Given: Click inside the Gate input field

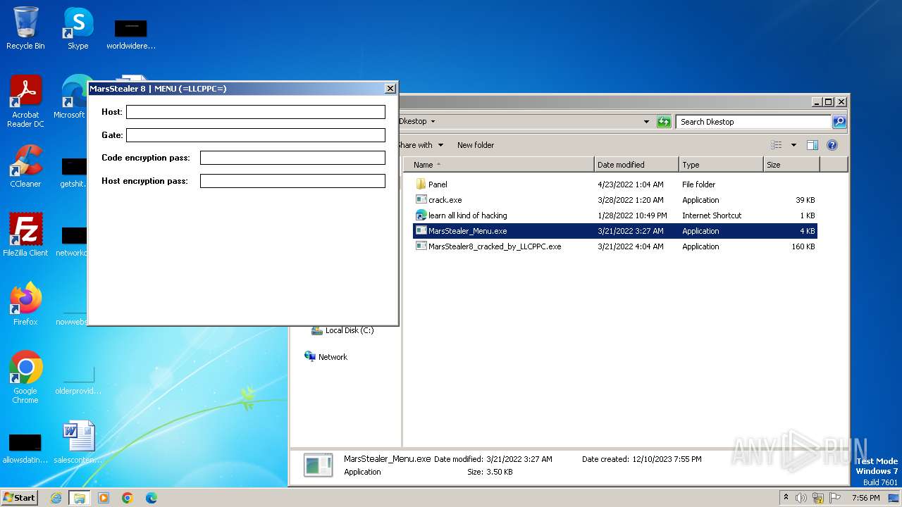Looking at the screenshot, I should pos(256,135).
